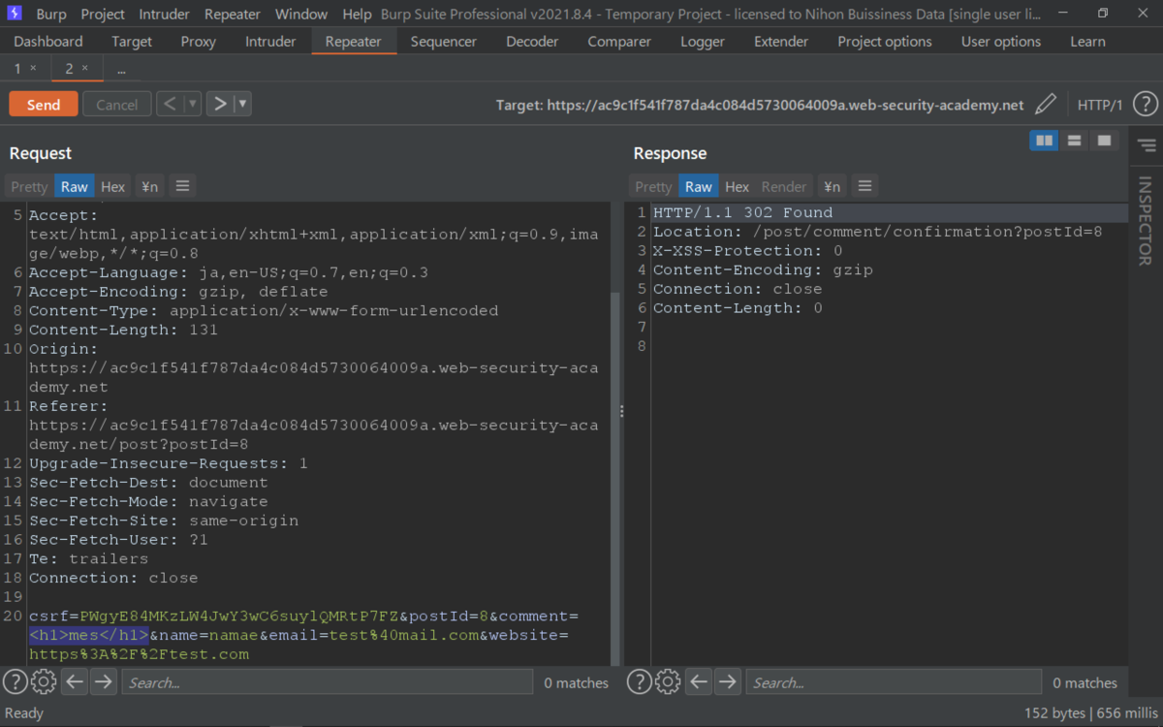Click the Cancel button

(117, 104)
